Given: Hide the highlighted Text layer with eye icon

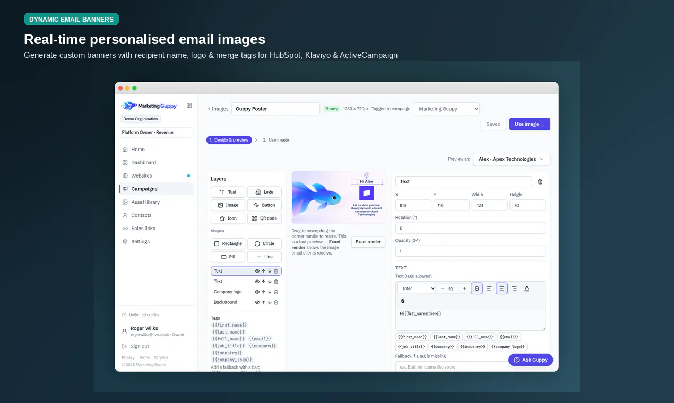Looking at the screenshot, I should point(257,271).
